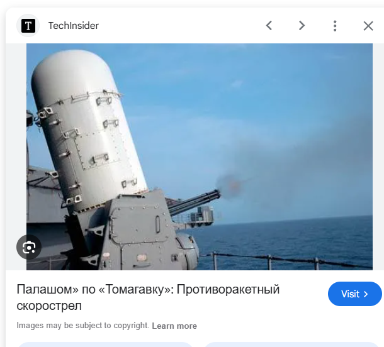Image resolution: width=384 pixels, height=347 pixels.
Task: Open the article title starting with «Палашом»
Action: point(148,297)
